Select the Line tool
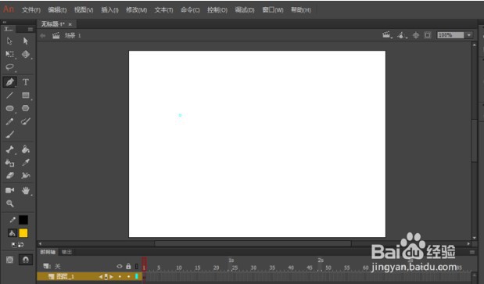 [x=9, y=95]
